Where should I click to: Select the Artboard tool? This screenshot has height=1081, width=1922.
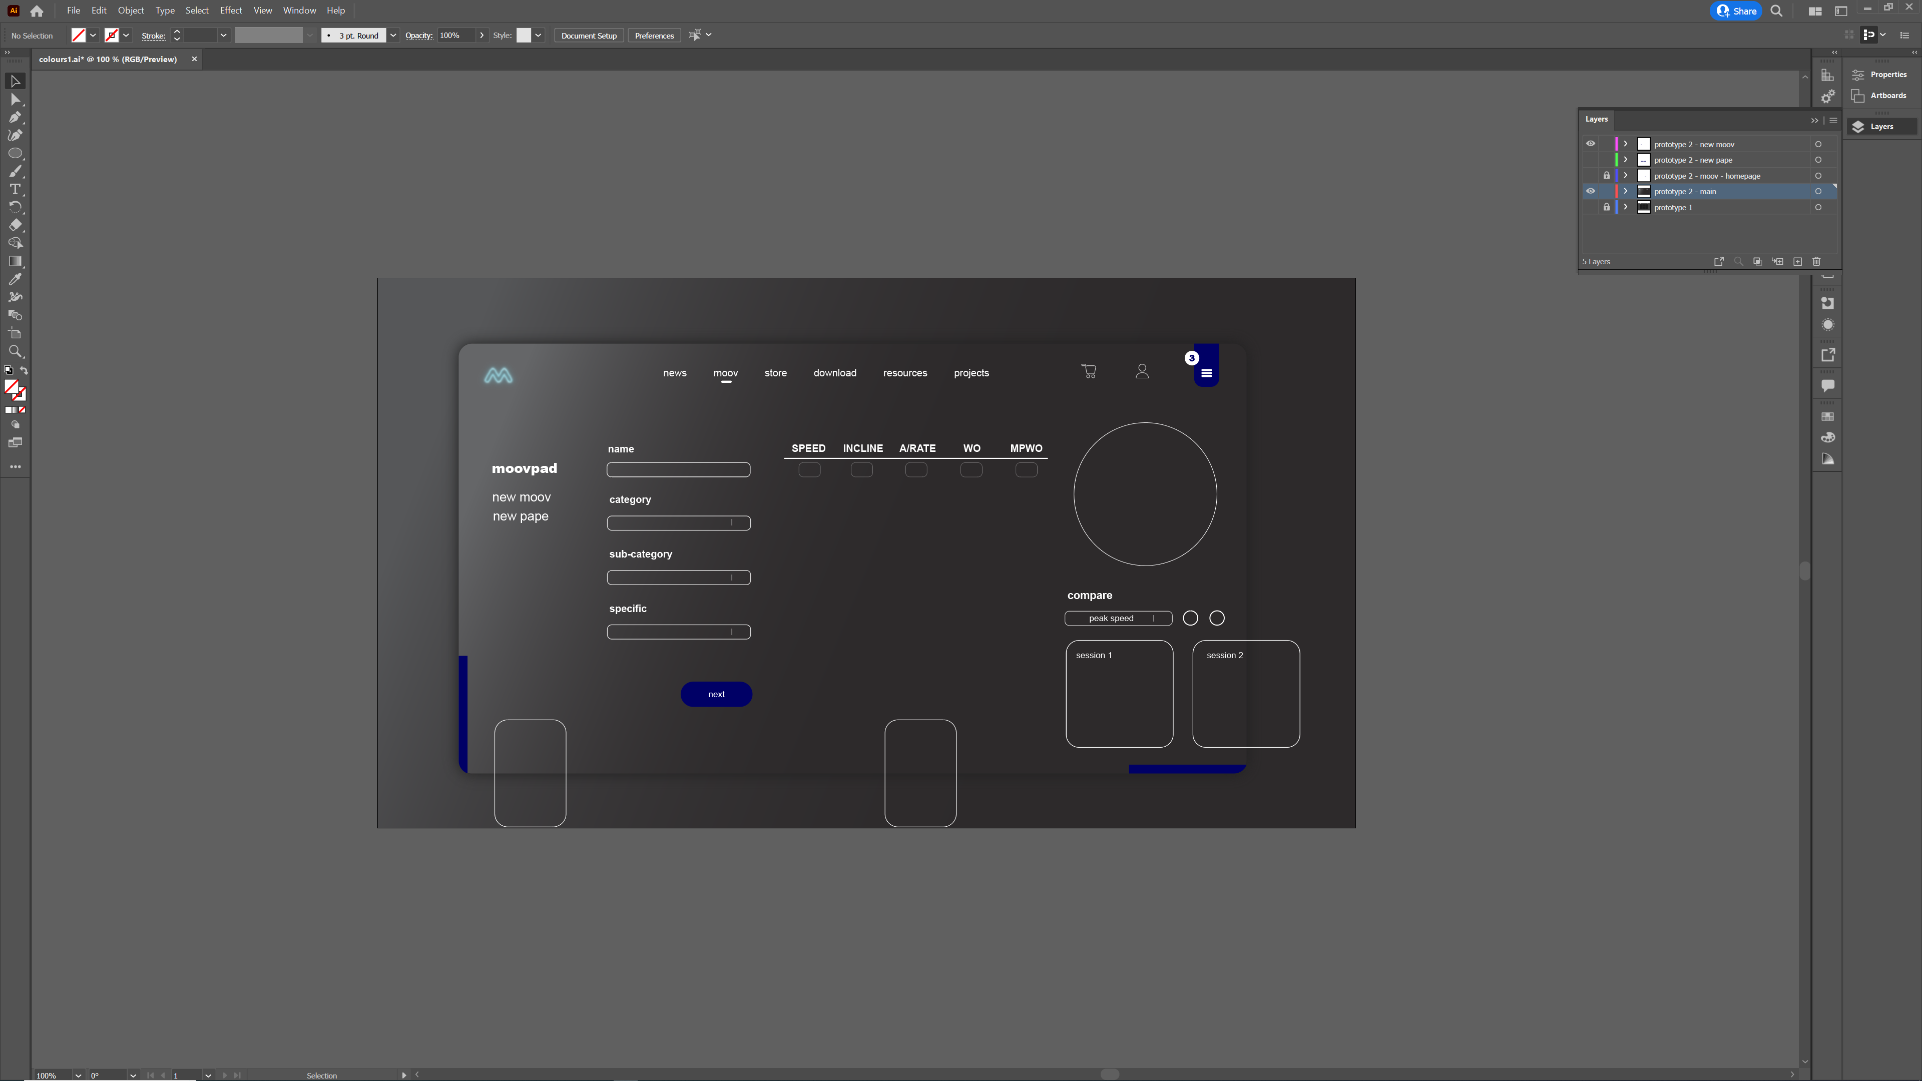15,333
